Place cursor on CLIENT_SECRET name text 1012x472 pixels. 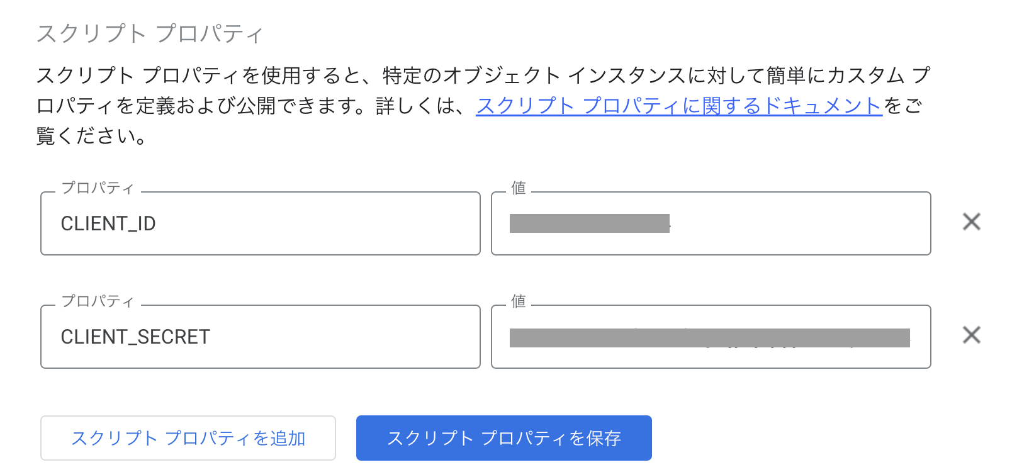135,337
